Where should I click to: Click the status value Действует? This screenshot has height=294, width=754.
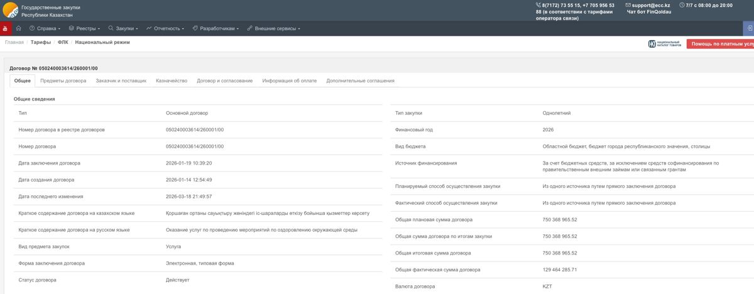(x=177, y=280)
